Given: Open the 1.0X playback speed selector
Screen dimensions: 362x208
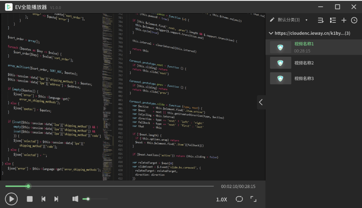Looking at the screenshot, I should [x=222, y=199].
